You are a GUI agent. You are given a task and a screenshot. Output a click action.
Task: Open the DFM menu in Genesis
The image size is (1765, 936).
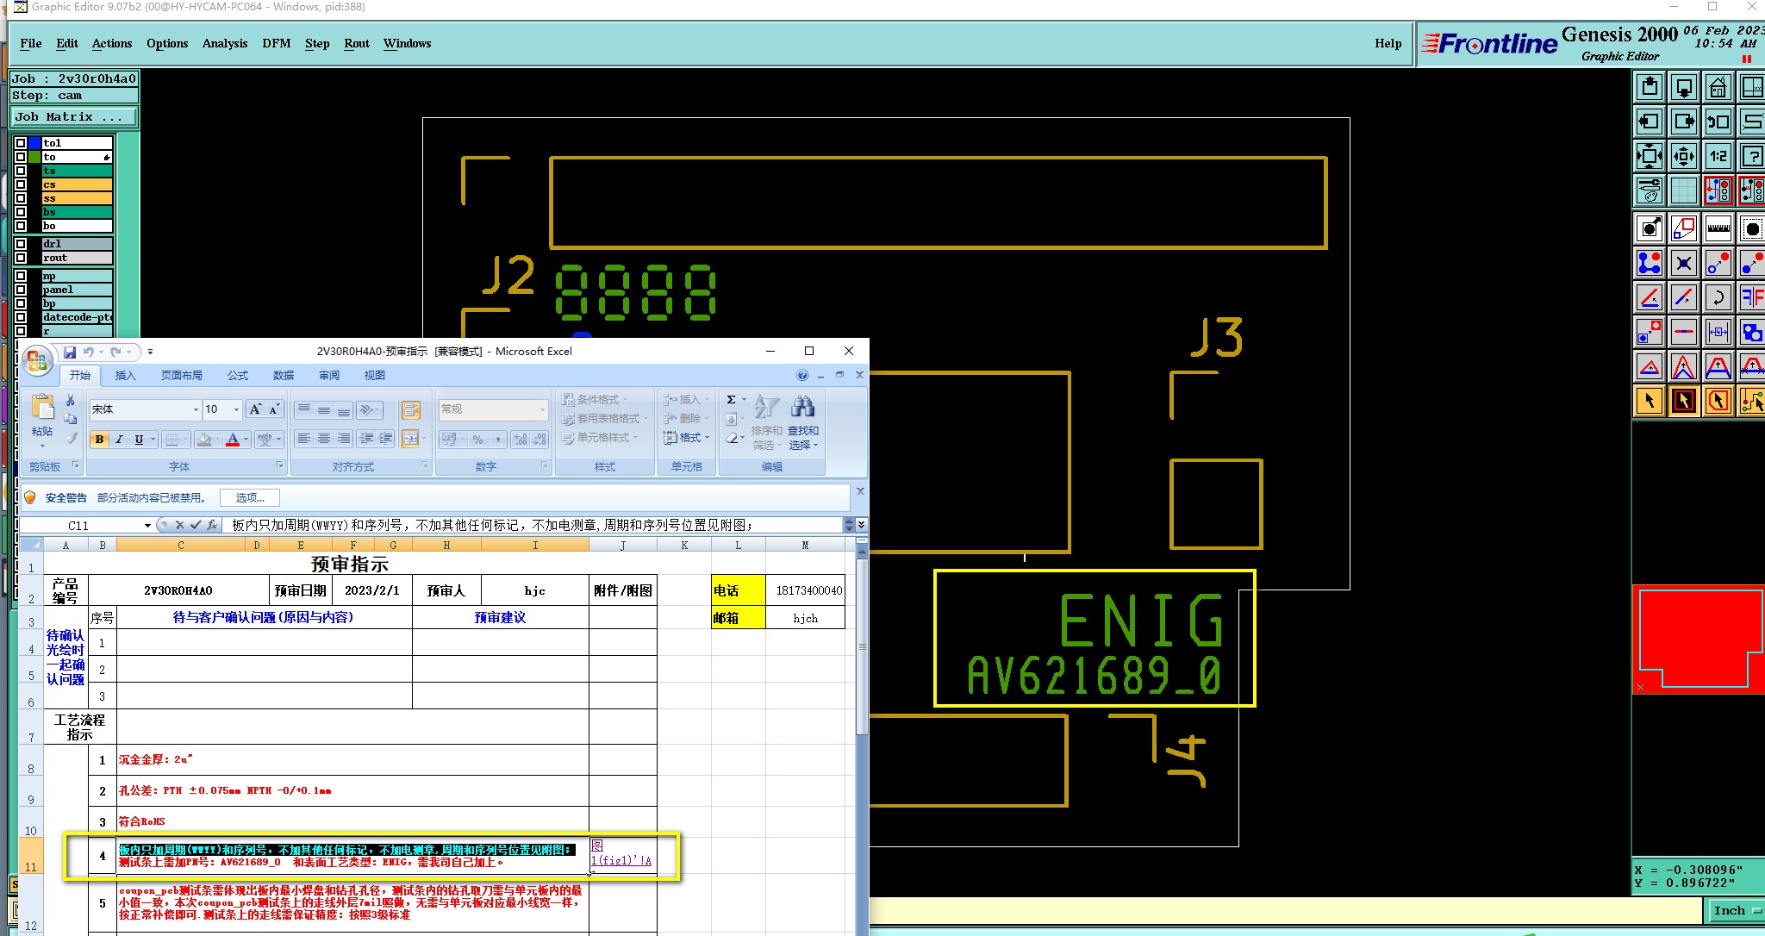tap(276, 43)
